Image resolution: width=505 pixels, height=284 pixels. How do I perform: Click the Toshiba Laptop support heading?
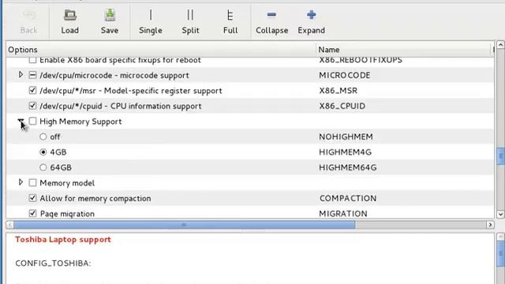click(63, 240)
